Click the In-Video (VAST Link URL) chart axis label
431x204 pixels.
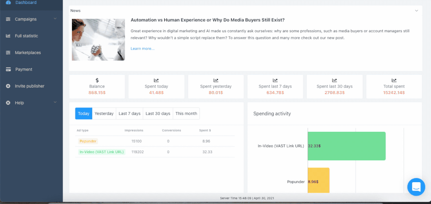[281, 146]
